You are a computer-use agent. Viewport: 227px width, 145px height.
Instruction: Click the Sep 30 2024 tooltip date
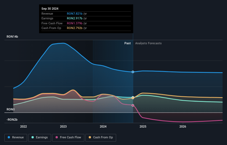coord(50,9)
